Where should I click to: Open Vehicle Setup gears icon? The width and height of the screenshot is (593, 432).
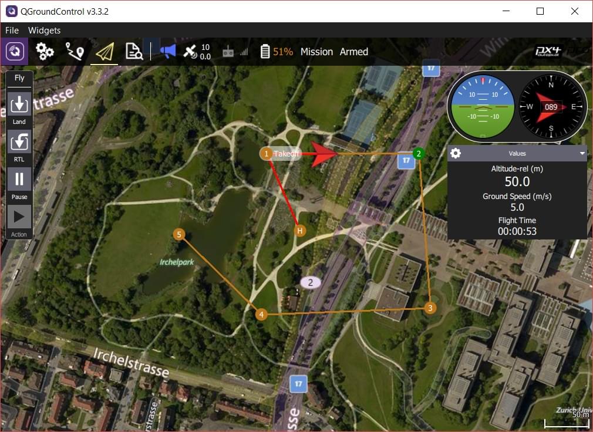pyautogui.click(x=45, y=52)
